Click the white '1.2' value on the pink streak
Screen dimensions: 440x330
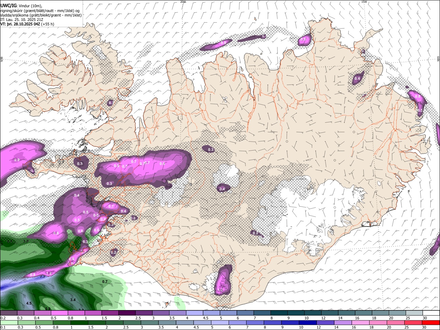[49, 274]
